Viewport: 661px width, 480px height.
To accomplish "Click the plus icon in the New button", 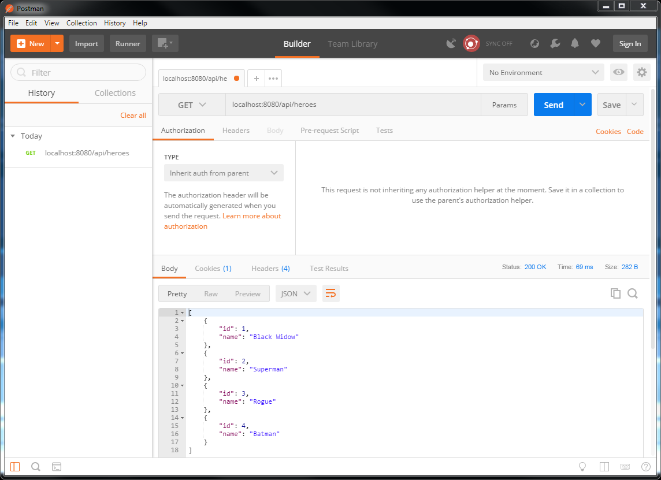I will click(21, 43).
